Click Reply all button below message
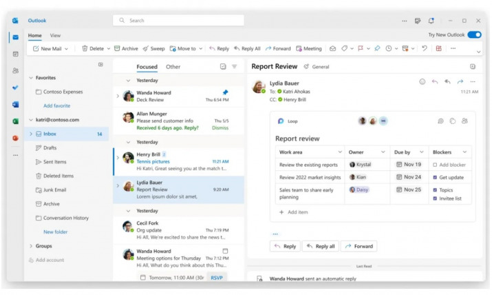This screenshot has width=492, height=295. 321,246
